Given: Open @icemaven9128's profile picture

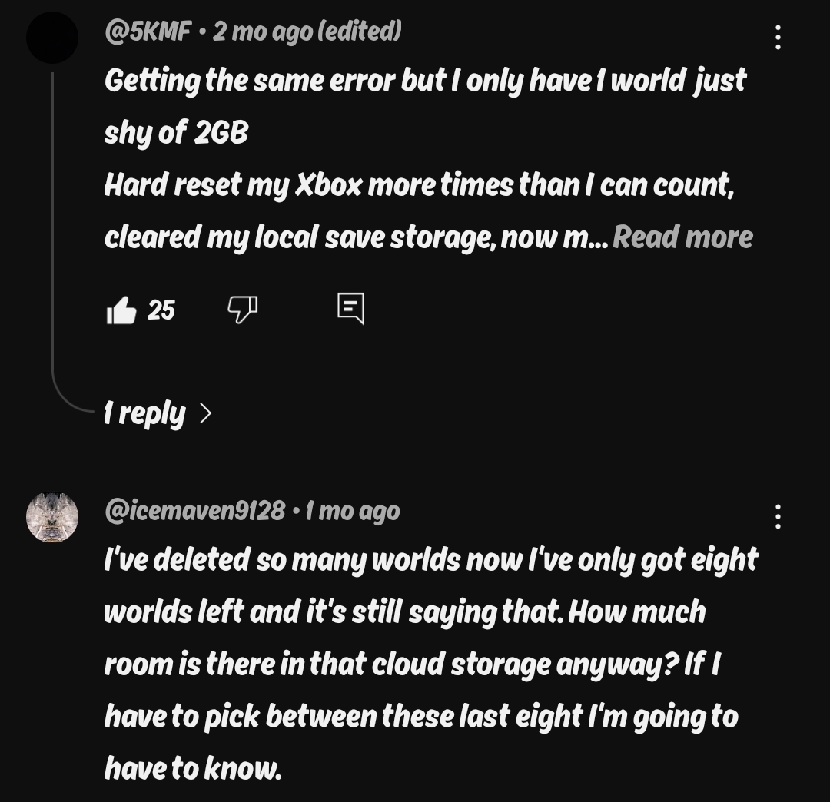Looking at the screenshot, I should click(52, 517).
